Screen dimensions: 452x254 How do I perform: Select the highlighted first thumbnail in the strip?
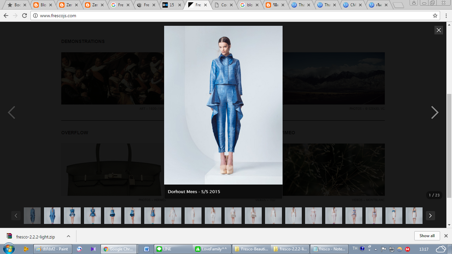pos(32,216)
